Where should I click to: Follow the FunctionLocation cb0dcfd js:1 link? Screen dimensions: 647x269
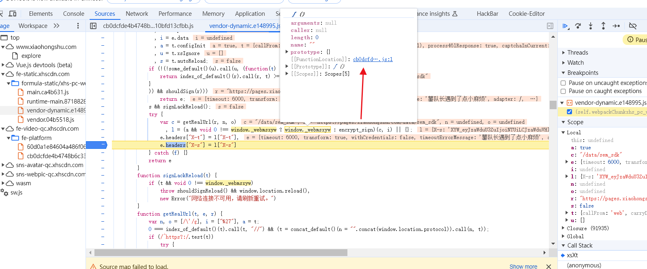[x=373, y=59]
